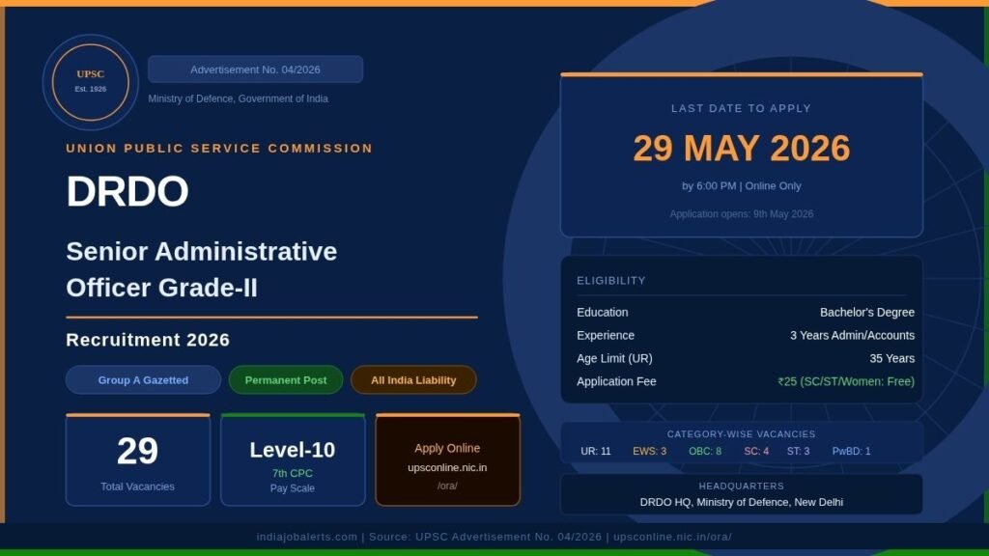Click 'Source: UPSC Advertisement No. 04/2026' footer text
The width and height of the screenshot is (989, 556).
click(485, 537)
